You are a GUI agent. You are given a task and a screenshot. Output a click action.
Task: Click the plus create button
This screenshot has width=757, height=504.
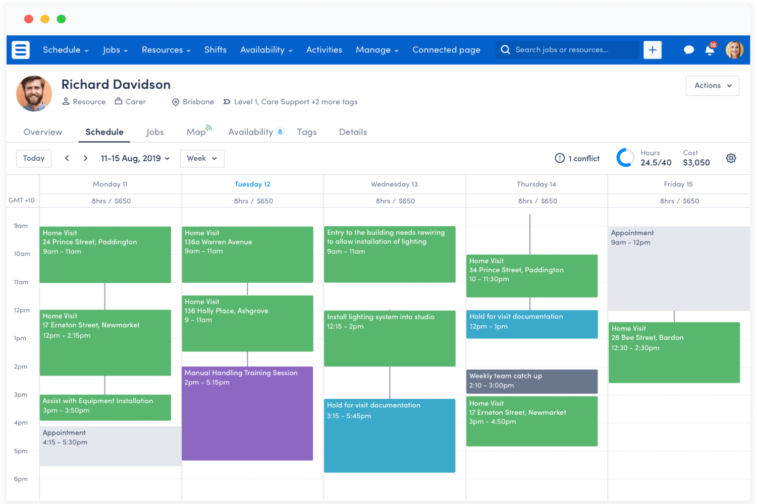coord(653,50)
